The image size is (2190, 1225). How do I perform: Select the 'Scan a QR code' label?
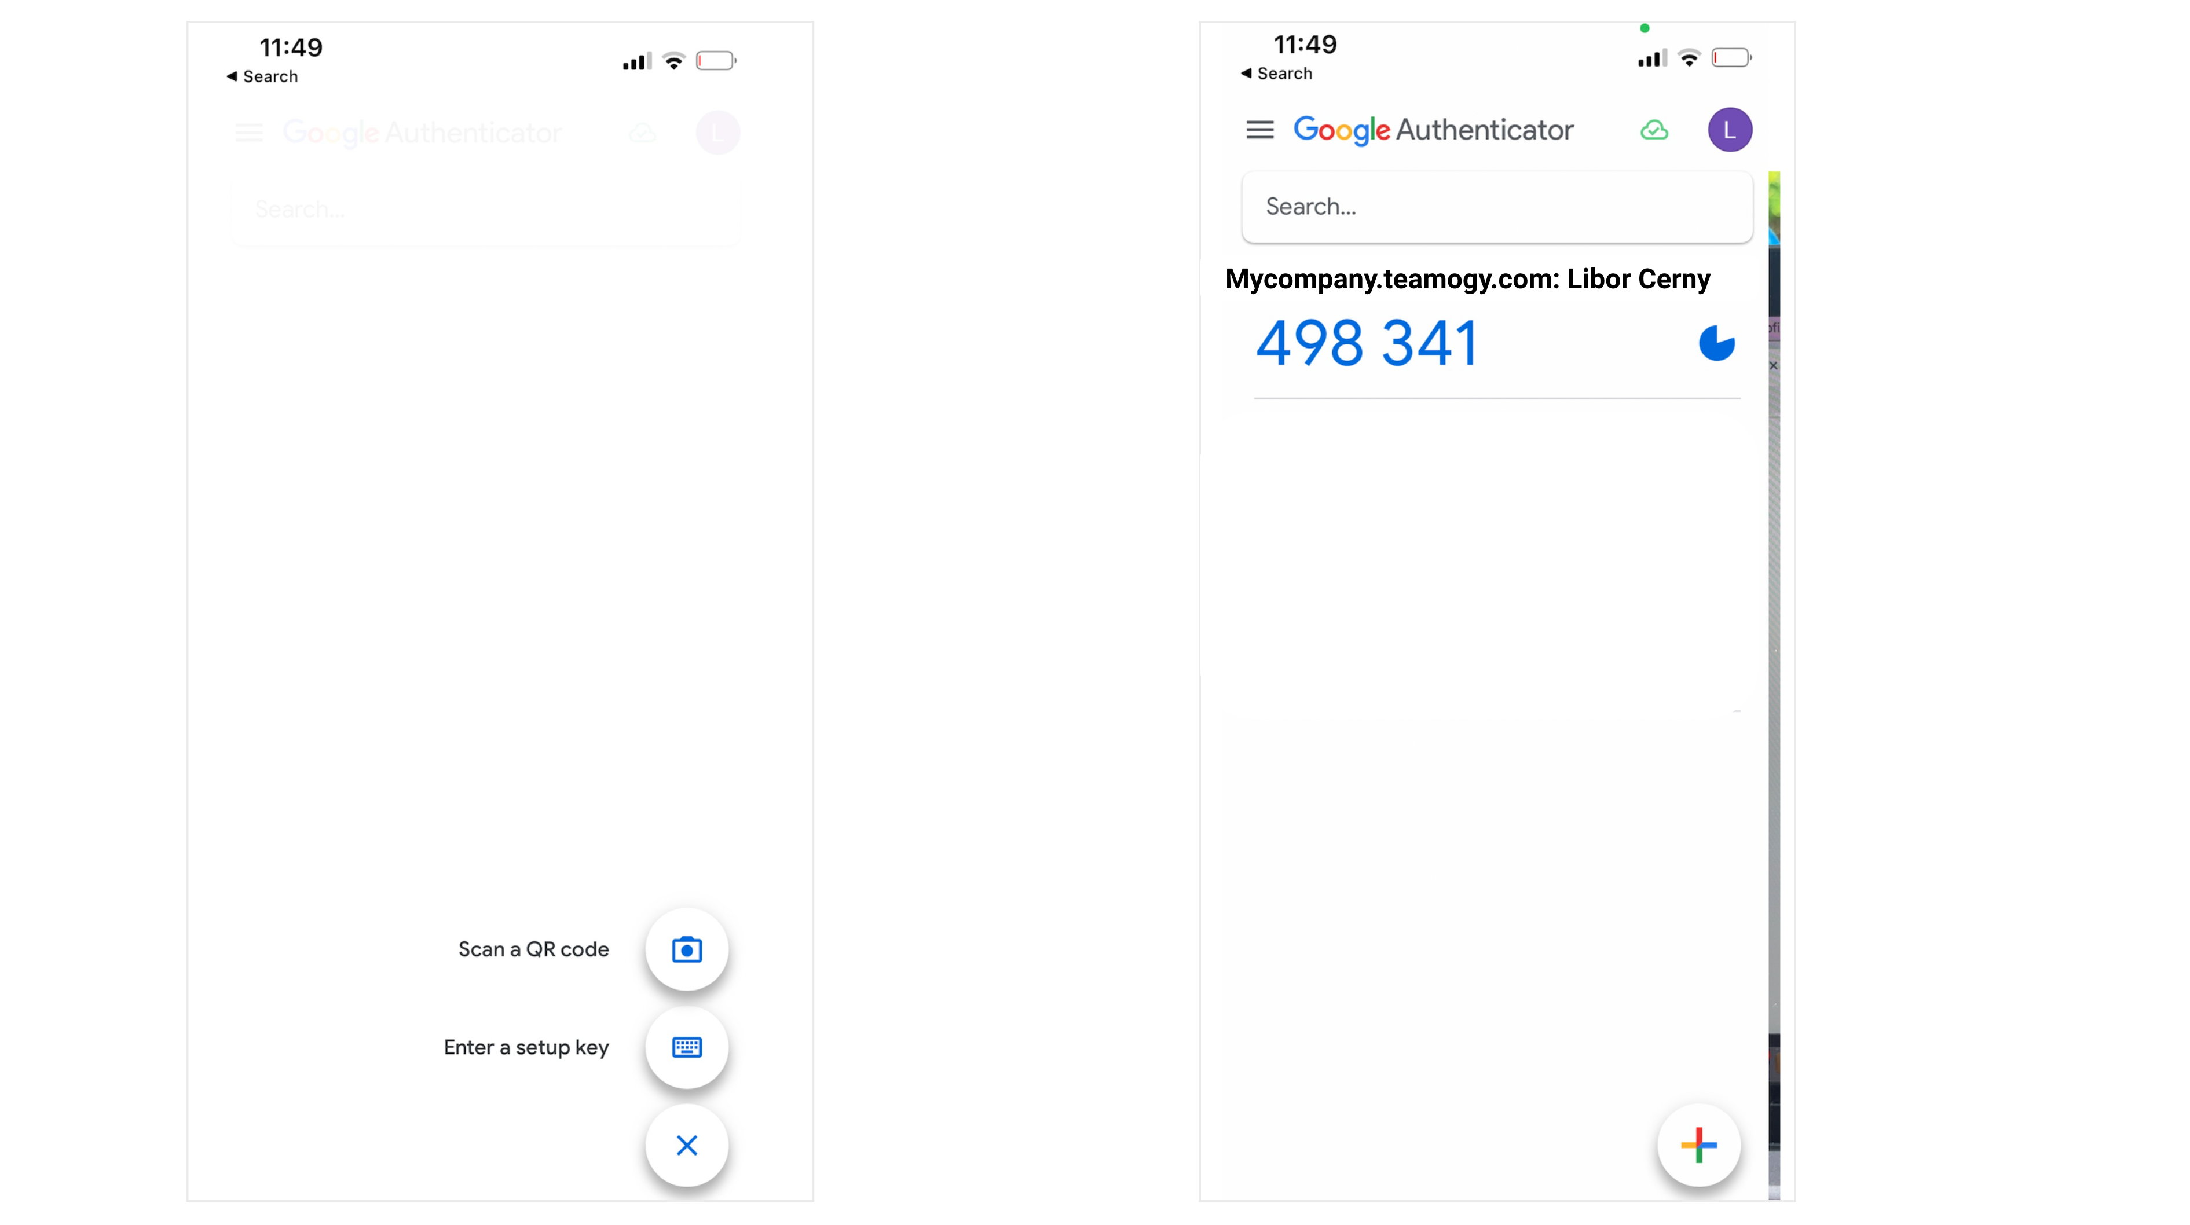click(x=533, y=949)
